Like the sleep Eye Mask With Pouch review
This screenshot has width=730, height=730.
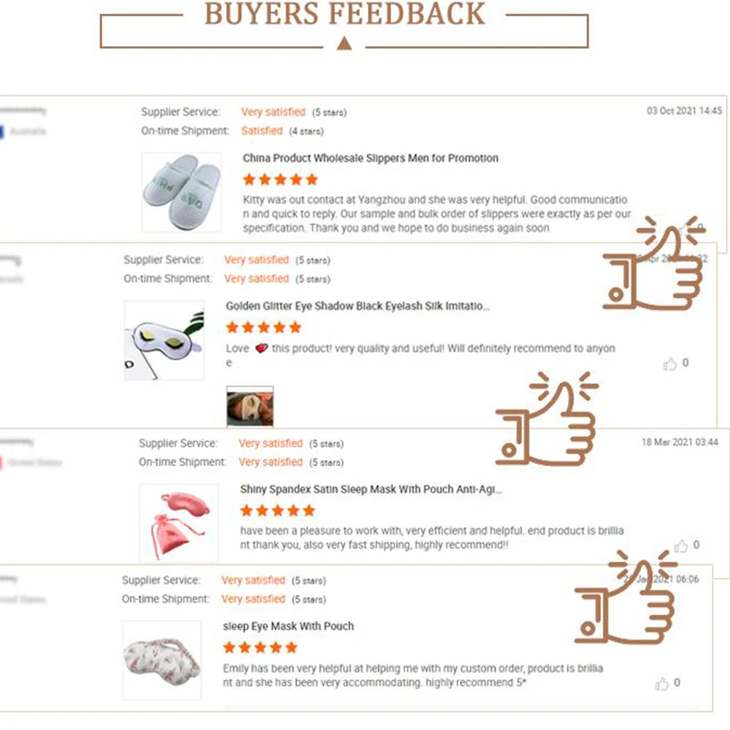point(662,684)
